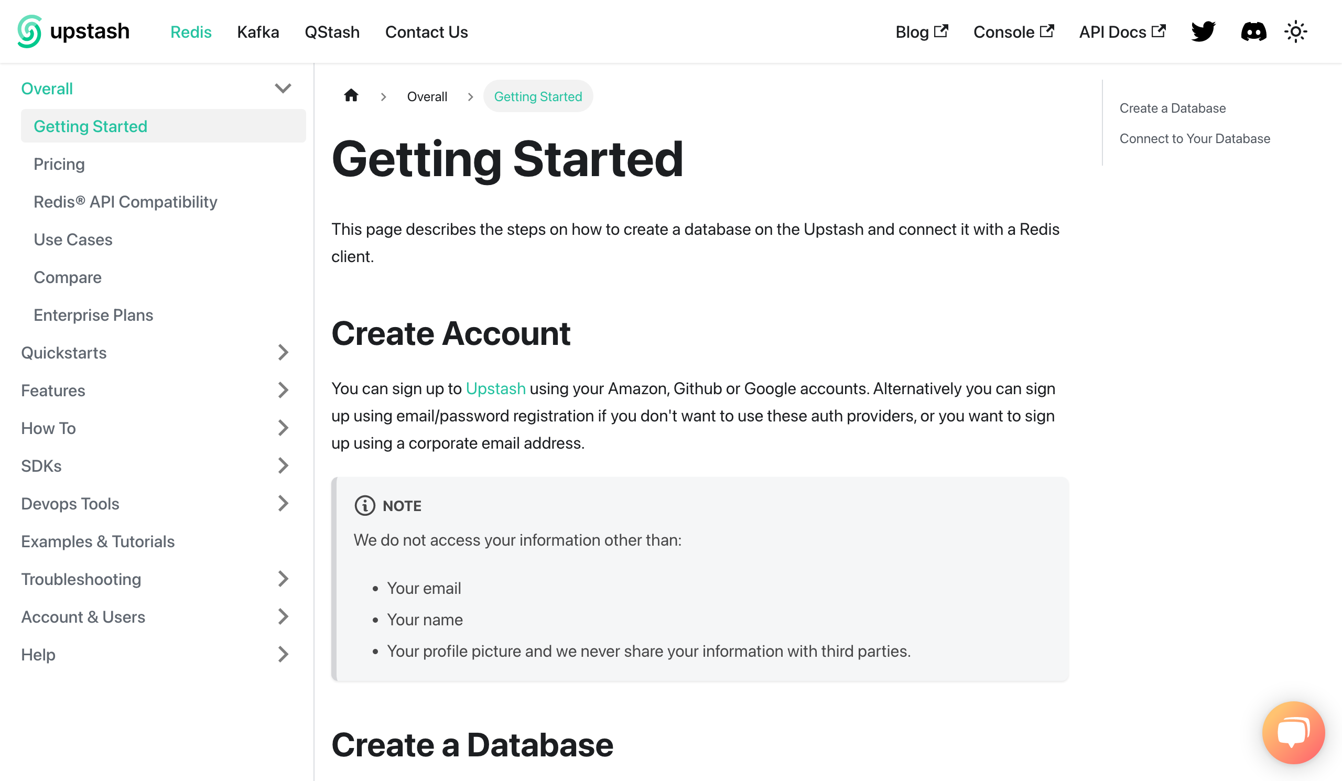Open Examples & Tutorials in sidebar

pyautogui.click(x=98, y=541)
